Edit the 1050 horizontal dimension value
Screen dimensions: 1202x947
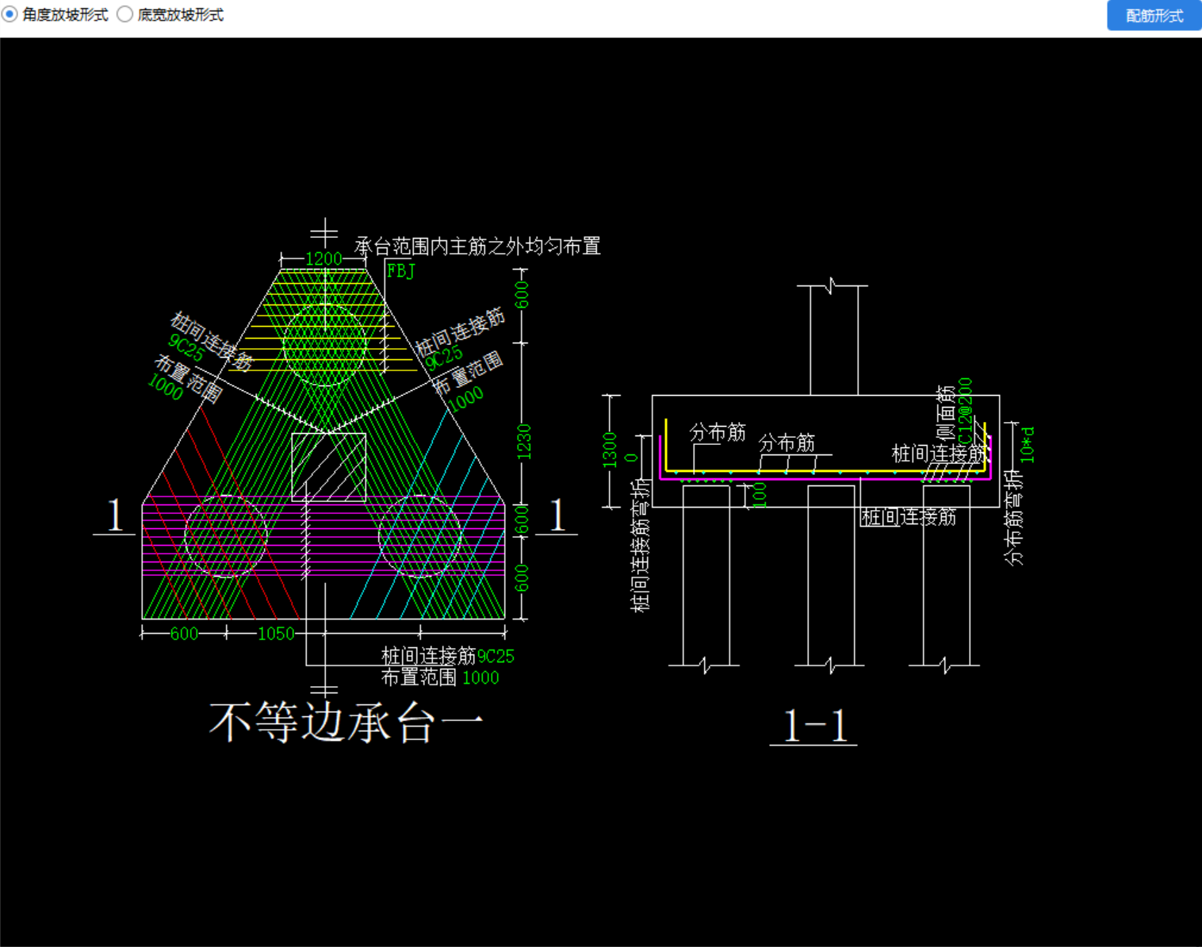pyautogui.click(x=276, y=634)
